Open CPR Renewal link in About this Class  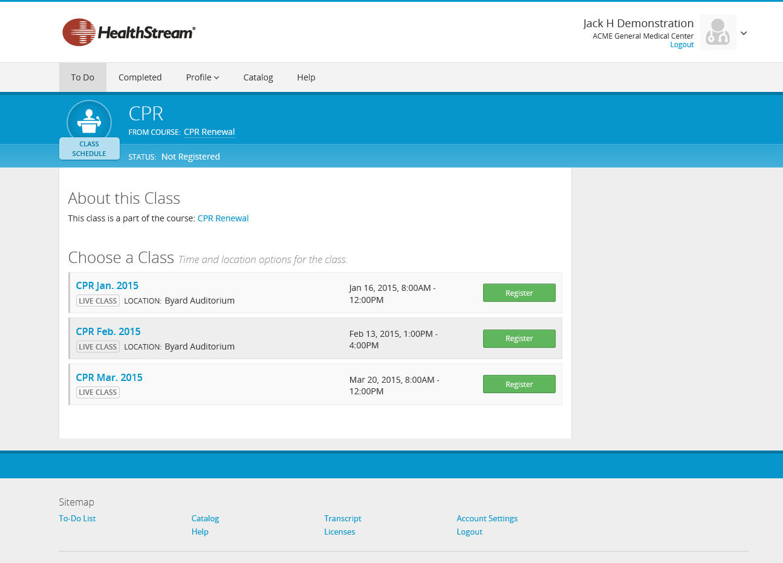pyautogui.click(x=223, y=218)
